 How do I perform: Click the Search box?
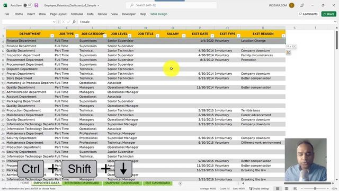click(171, 5)
